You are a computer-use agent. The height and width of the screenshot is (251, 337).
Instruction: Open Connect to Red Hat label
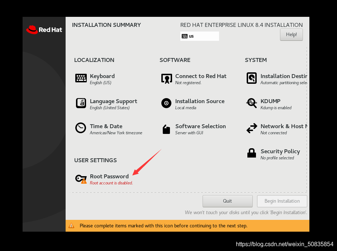201,76
